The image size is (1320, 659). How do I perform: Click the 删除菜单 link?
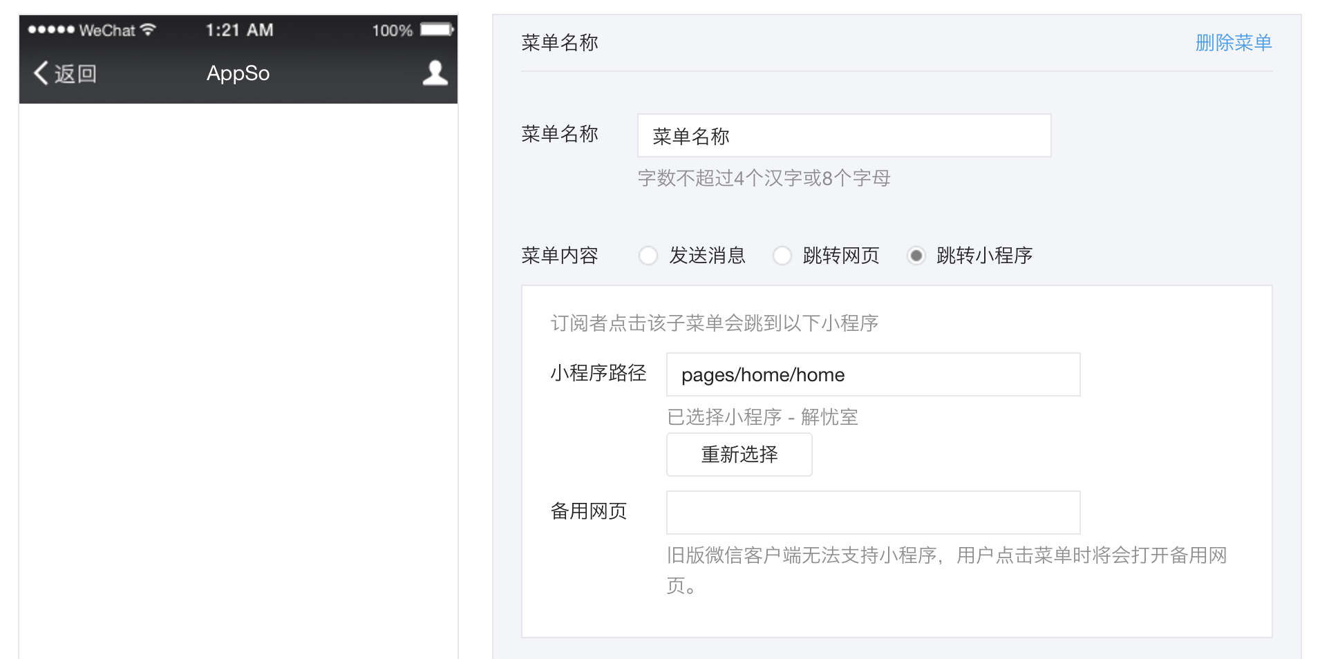pyautogui.click(x=1233, y=42)
